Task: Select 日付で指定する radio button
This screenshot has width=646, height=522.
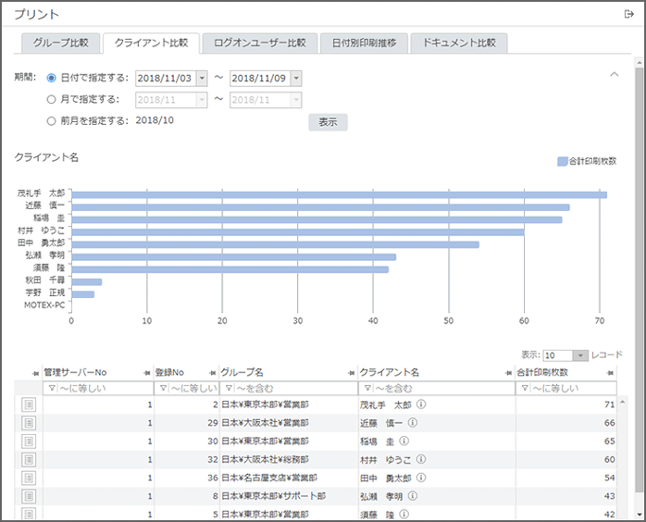Action: pyautogui.click(x=51, y=78)
